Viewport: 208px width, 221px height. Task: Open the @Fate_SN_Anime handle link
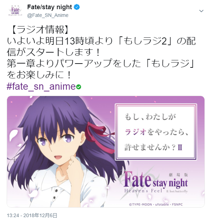tap(48, 15)
